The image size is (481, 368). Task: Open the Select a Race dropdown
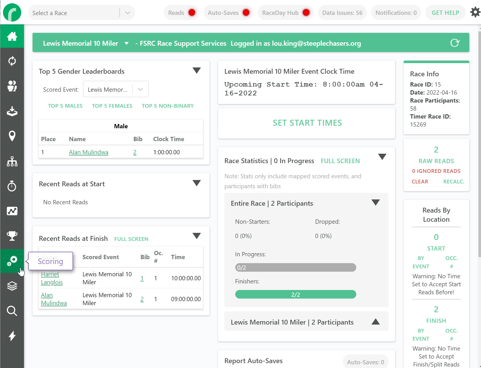tap(82, 13)
